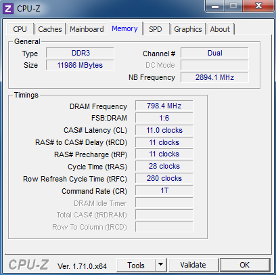
Task: Click the FSB:DRAM label
Action: (x=109, y=118)
